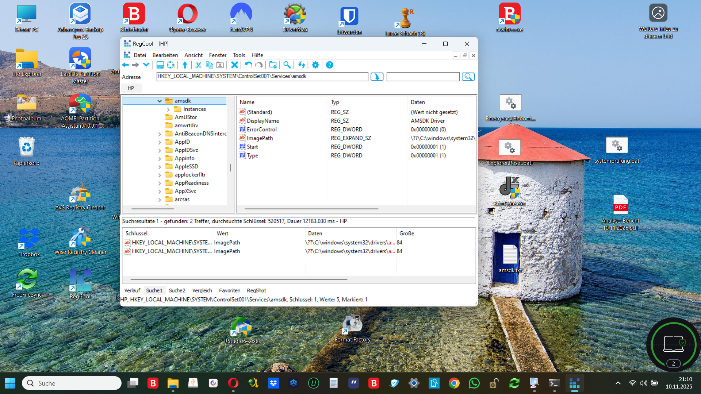This screenshot has width=701, height=394.
Task: Expand the Instances subfolder
Action: 168,109
